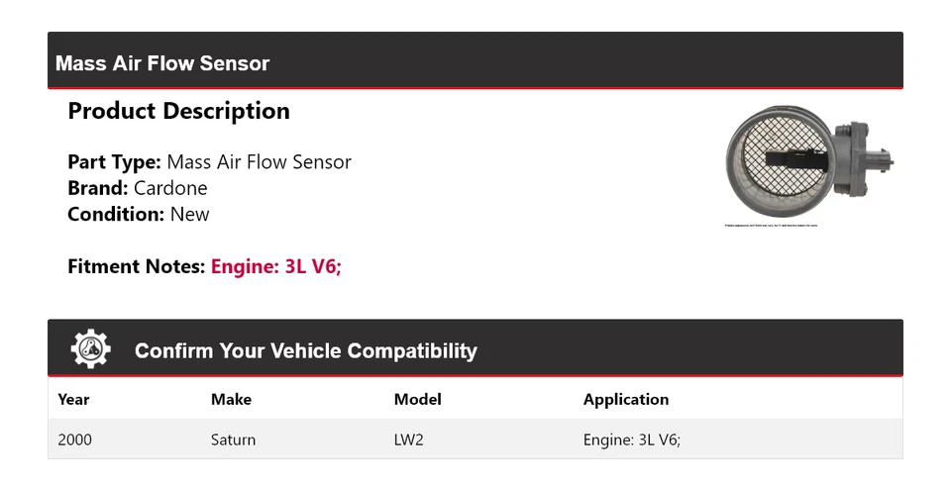
Task: Click the Application cell "Engine: 3L V6;"
Action: (631, 440)
